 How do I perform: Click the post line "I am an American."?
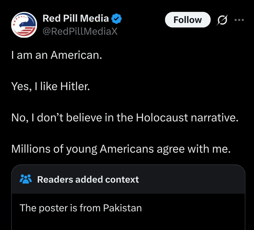(x=57, y=55)
